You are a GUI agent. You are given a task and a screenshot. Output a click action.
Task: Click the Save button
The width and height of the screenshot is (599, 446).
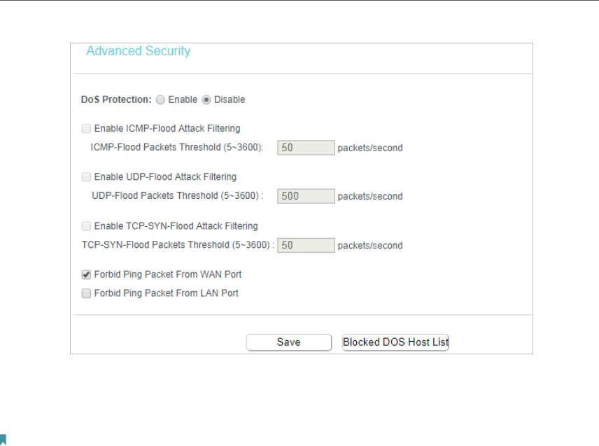point(289,342)
